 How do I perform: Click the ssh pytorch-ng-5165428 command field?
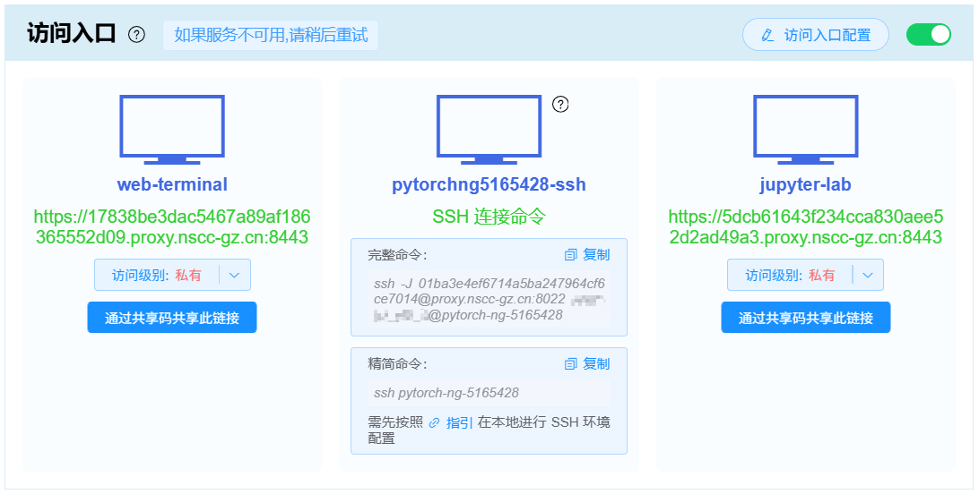click(x=489, y=393)
